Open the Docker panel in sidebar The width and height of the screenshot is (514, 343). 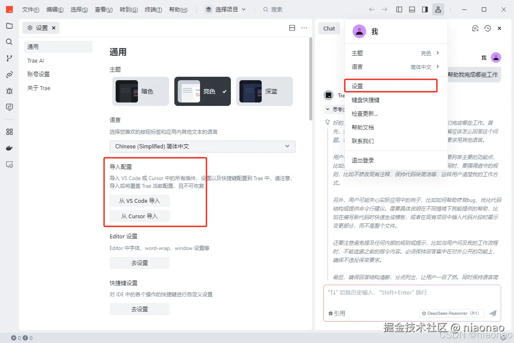[x=9, y=148]
